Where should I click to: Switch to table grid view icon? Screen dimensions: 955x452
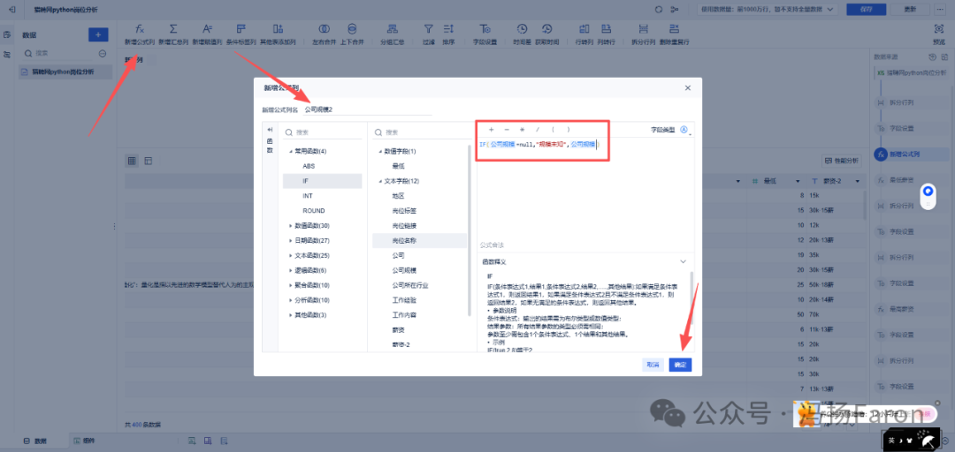click(132, 161)
